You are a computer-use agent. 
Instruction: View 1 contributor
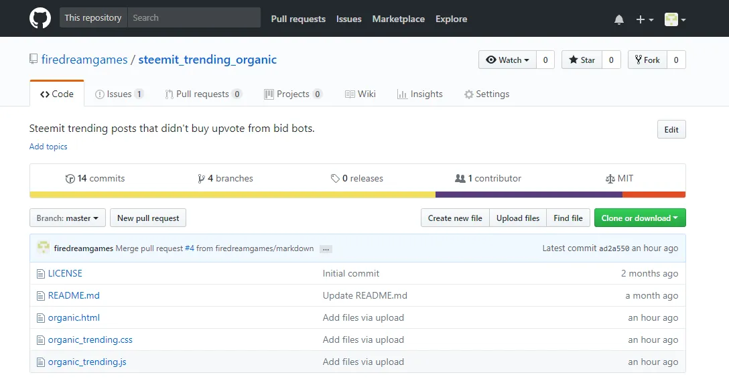pyautogui.click(x=488, y=178)
